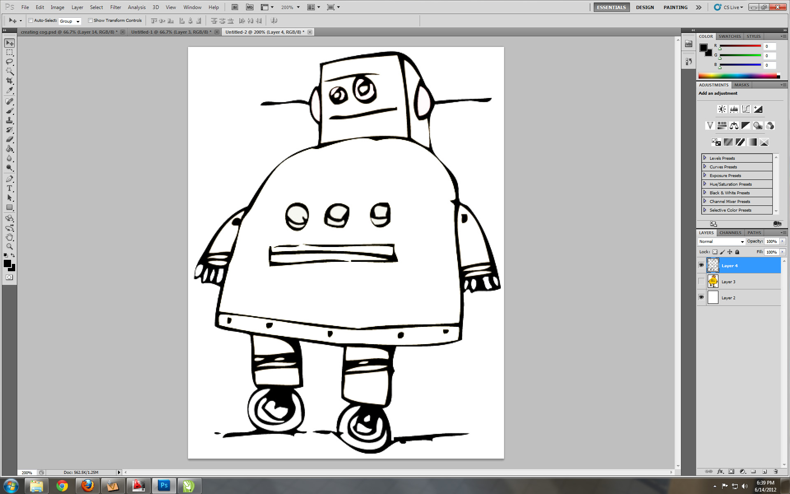Select the Rectangular Marquee tool
The height and width of the screenshot is (494, 790).
click(9, 52)
